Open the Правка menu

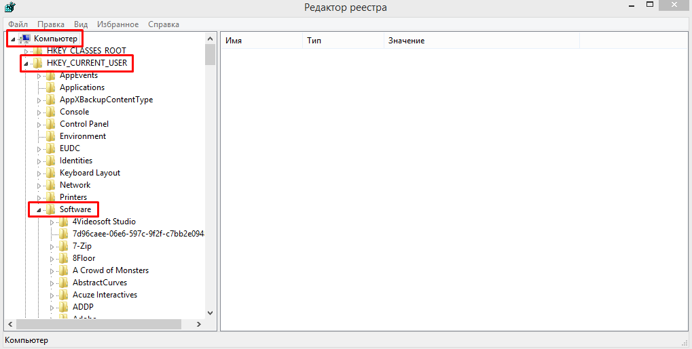pyautogui.click(x=51, y=24)
